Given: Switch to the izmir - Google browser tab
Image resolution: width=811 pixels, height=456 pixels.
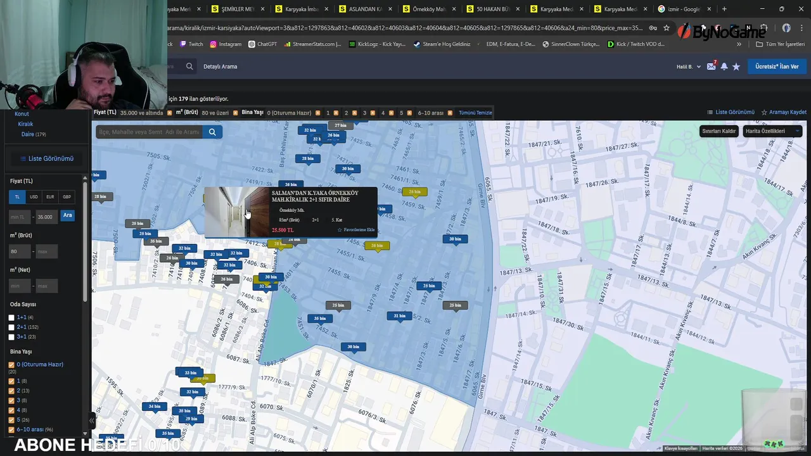Looking at the screenshot, I should (x=685, y=9).
